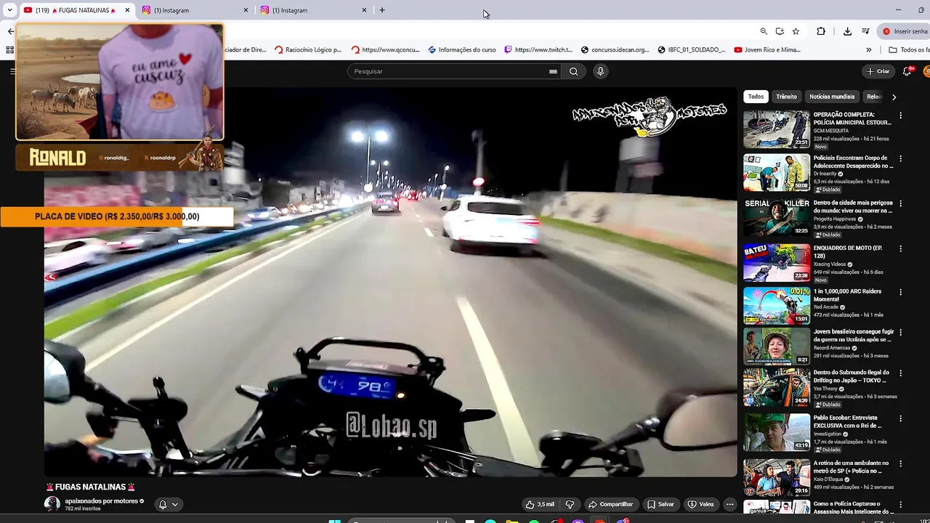Play the 1 in 1,000,000 ARC Raiders thumbnail
Viewport: 930px width, 523px height.
tap(776, 306)
